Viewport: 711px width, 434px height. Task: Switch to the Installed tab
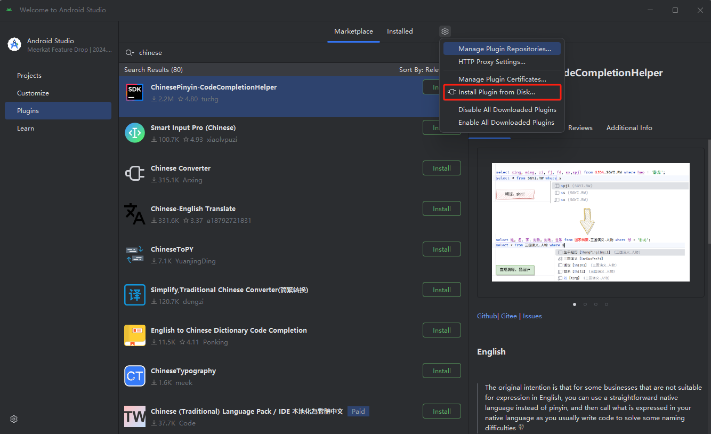(x=400, y=31)
